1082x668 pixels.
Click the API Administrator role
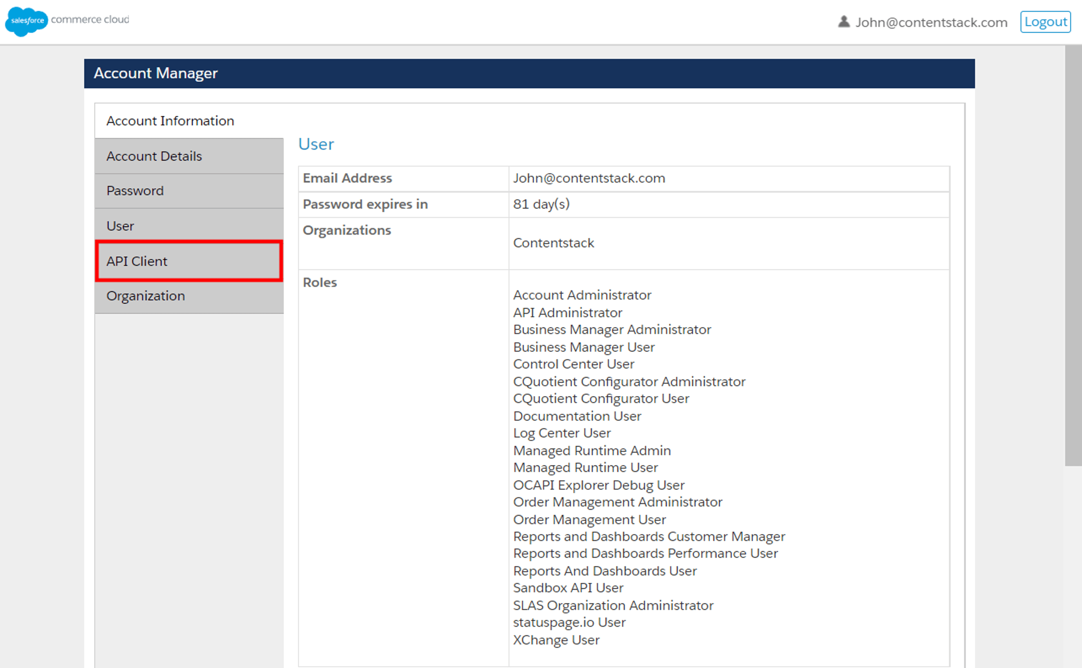click(567, 313)
